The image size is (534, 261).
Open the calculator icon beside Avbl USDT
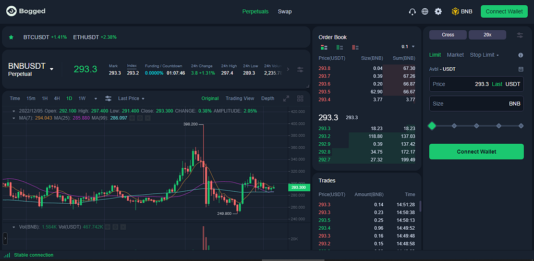tap(521, 69)
